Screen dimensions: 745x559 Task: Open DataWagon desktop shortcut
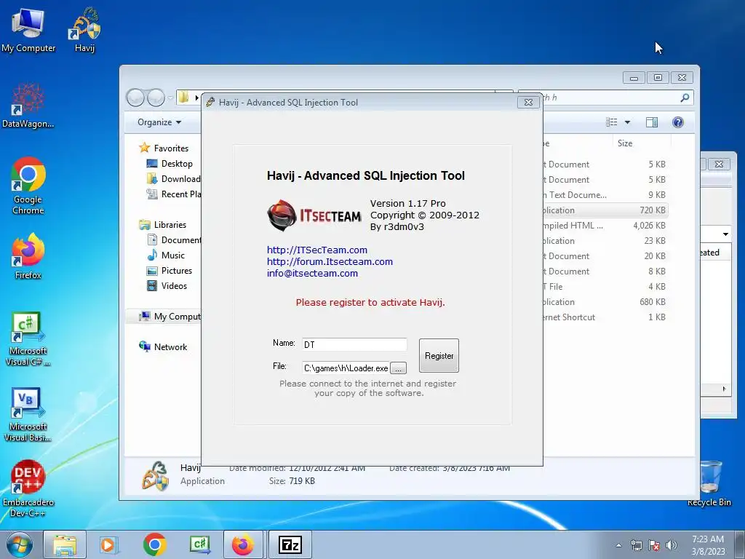tap(28, 106)
